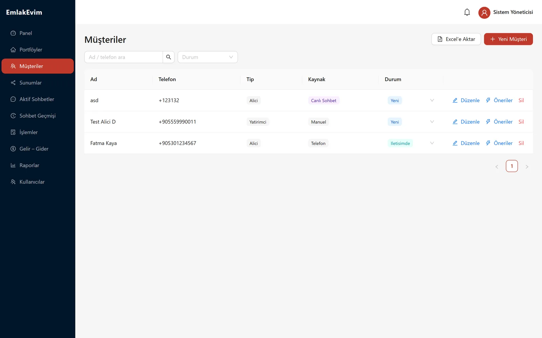Click phone number +905559990011
The height and width of the screenshot is (338, 542).
pos(177,122)
